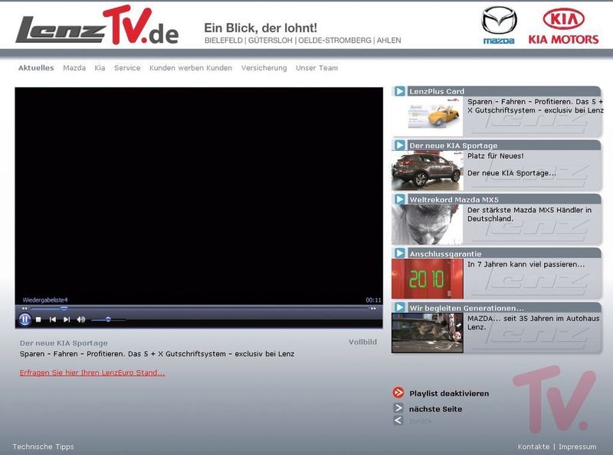The height and width of the screenshot is (455, 613).
Task: Click the Weltrekord Mazda MX5 title
Action: pyautogui.click(x=454, y=200)
